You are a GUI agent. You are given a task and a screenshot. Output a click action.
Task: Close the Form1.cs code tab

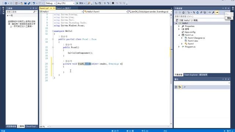coord(54,8)
